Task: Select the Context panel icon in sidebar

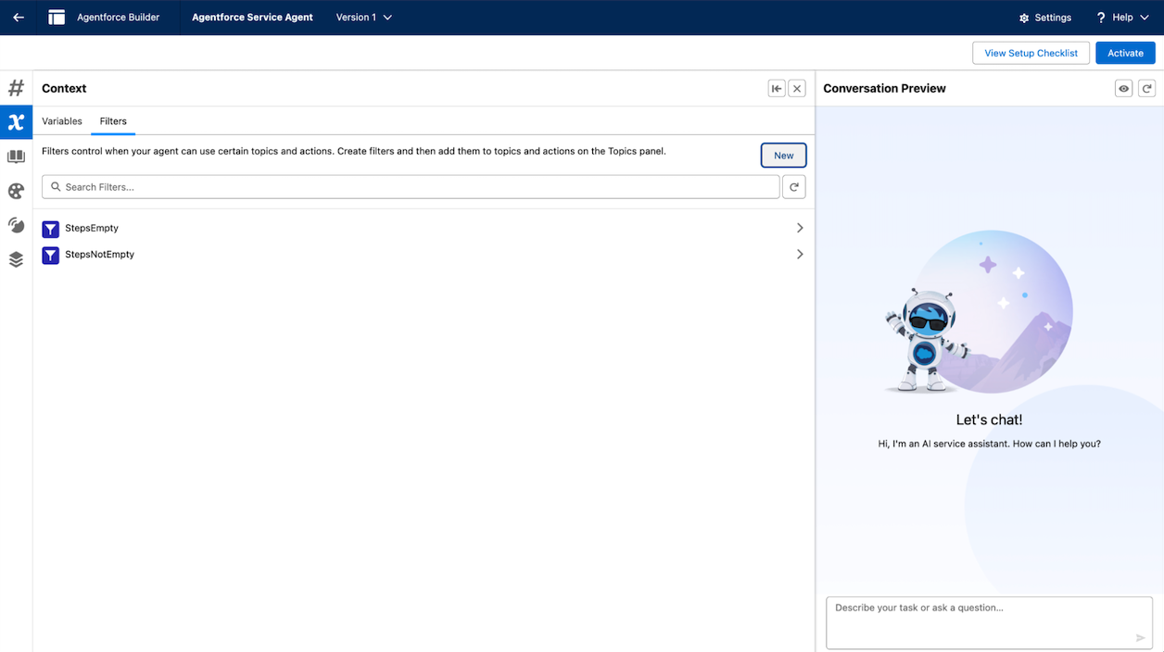Action: pyautogui.click(x=16, y=121)
